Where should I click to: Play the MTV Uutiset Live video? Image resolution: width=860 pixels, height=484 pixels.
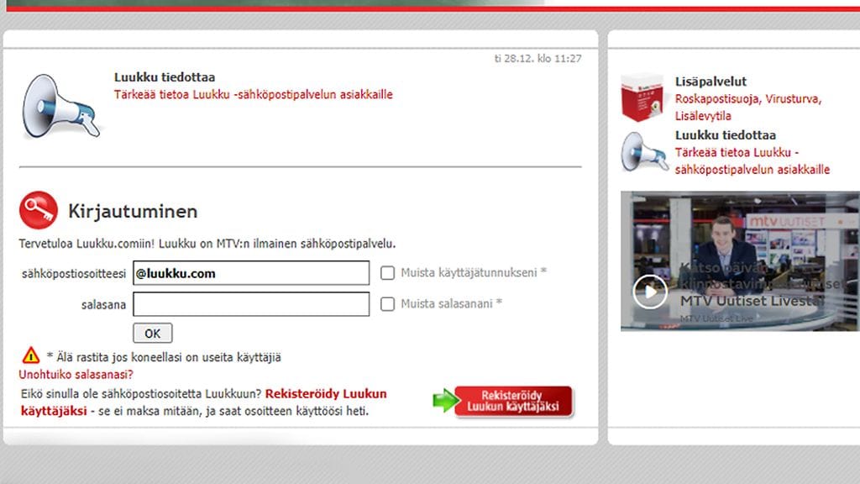[649, 292]
